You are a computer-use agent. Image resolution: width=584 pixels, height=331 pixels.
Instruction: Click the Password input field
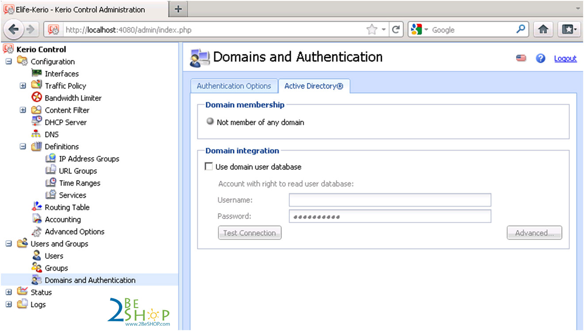point(390,216)
